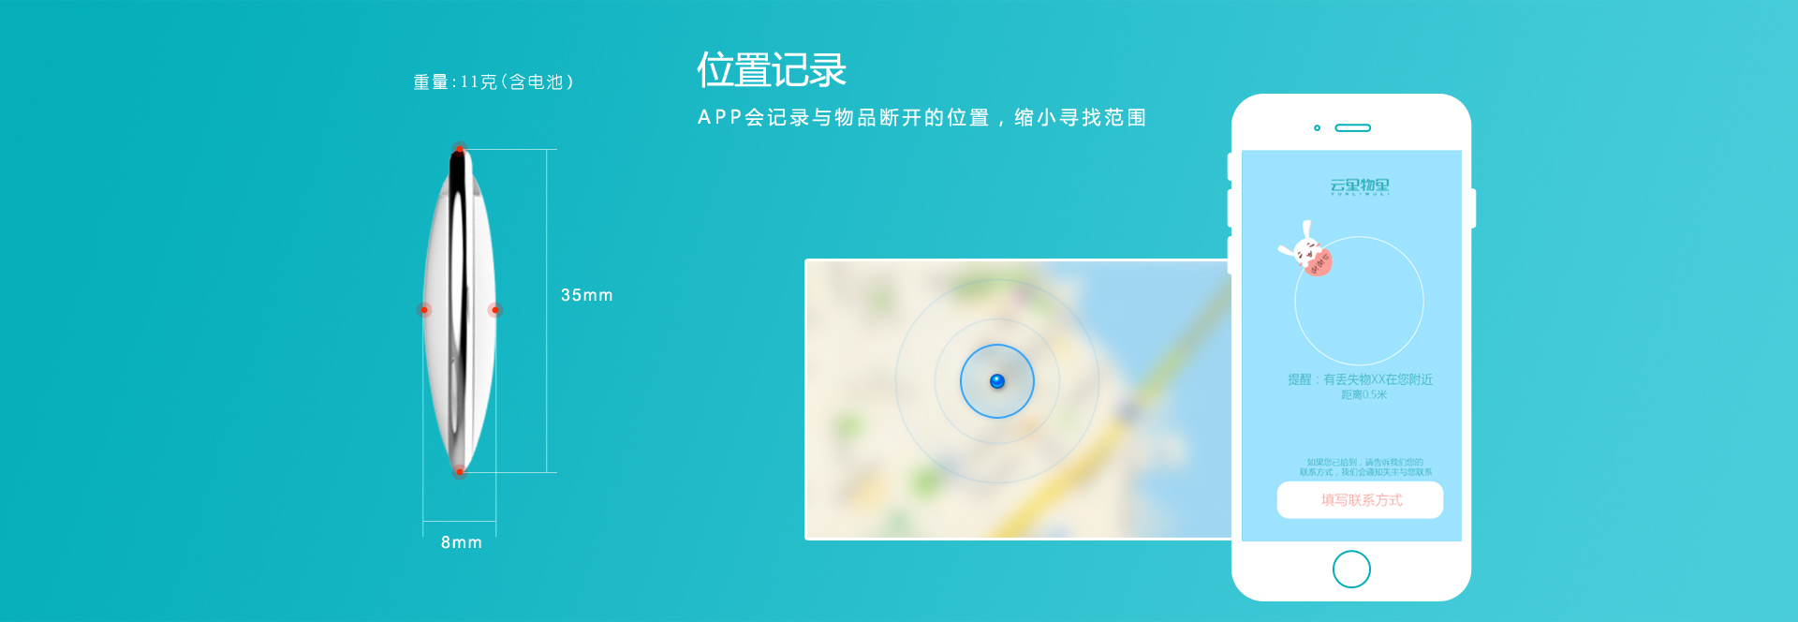Click the 35mm height dimension label
Screen dimensions: 1798x622
pos(587,295)
